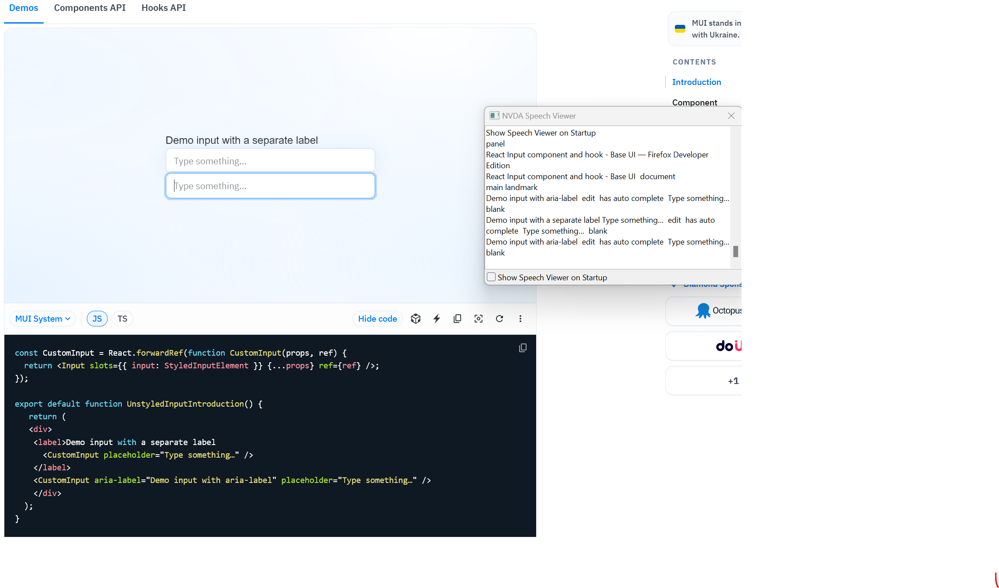Reset focus on the demo
The height and width of the screenshot is (588, 999).
pyautogui.click(x=478, y=319)
